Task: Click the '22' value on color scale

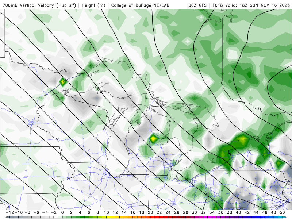Action: [x=159, y=212]
